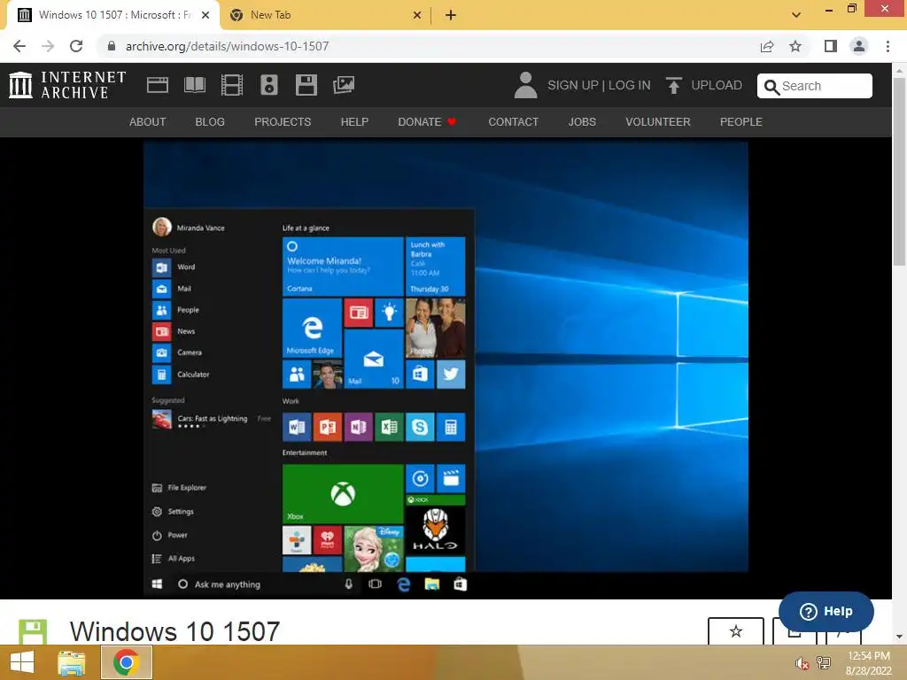907x680 pixels.
Task: Click the SIGN UP link
Action: pos(573,85)
